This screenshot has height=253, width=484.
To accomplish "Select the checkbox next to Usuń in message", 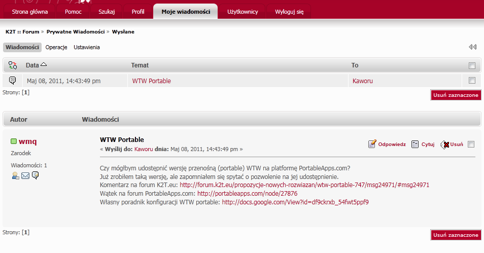I will click(x=471, y=144).
